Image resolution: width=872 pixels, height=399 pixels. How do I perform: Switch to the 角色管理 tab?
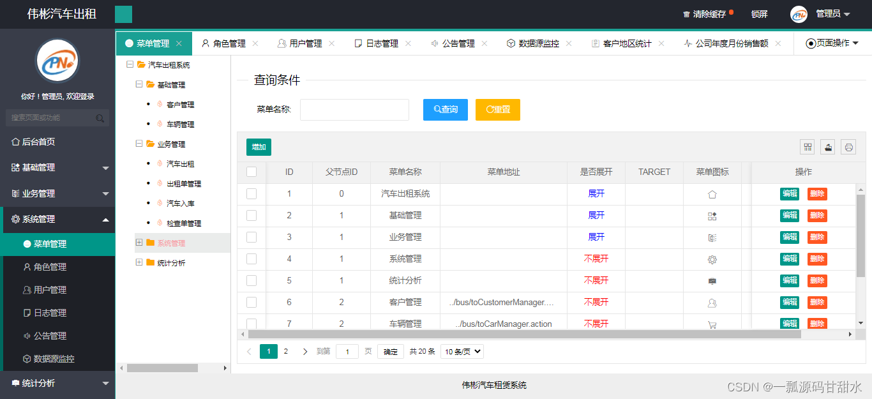click(x=229, y=43)
